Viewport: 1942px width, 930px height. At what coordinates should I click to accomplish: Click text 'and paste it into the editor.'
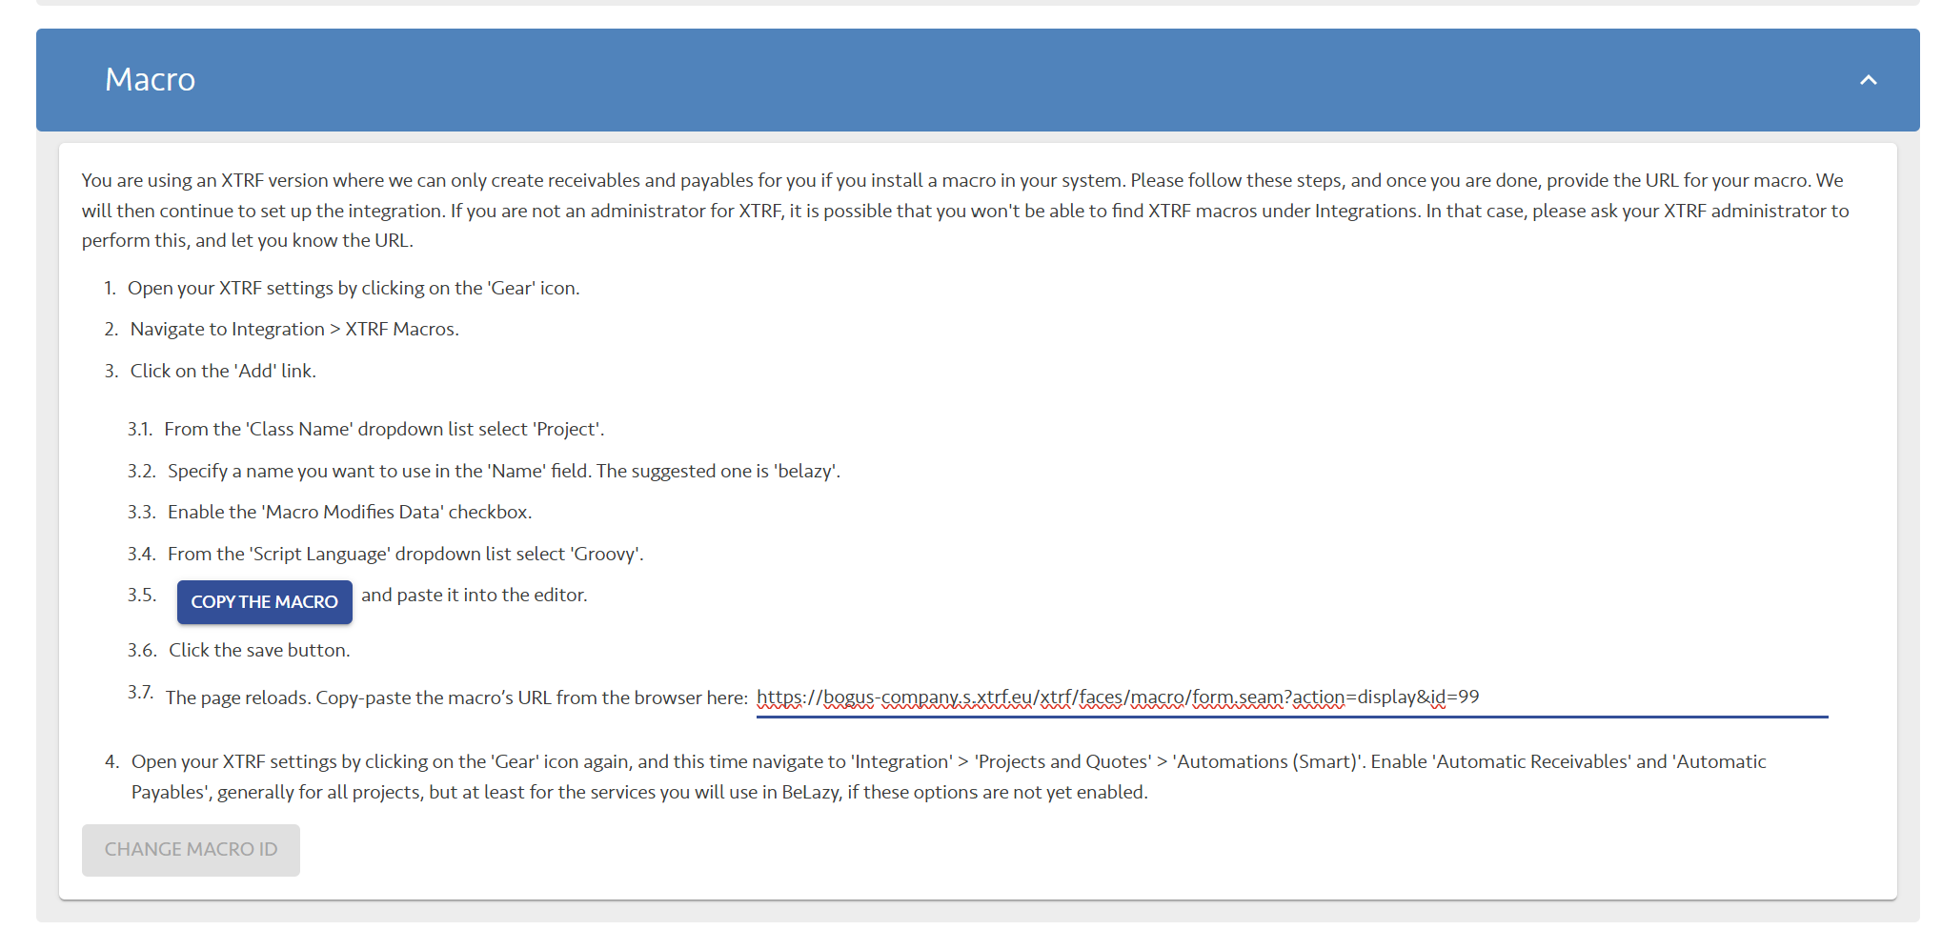[475, 595]
